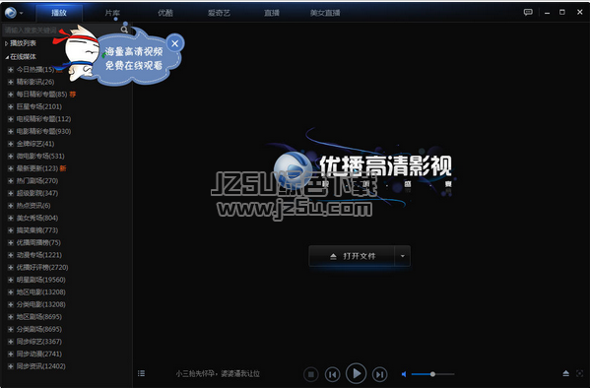
Task: Enter fullscreen via the corner icon
Action: [x=579, y=373]
